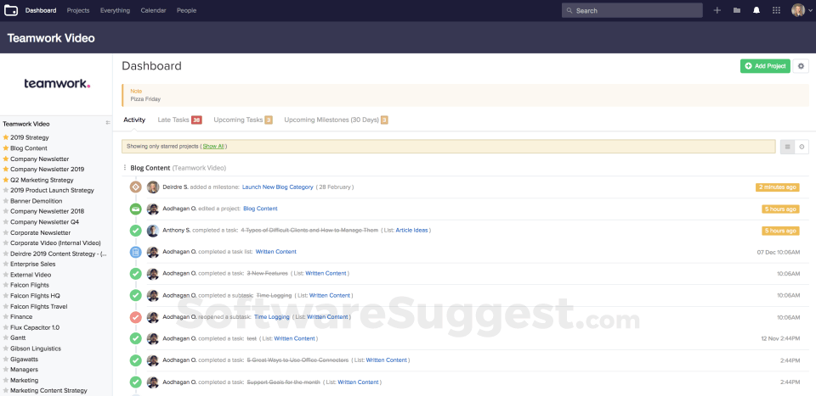The image size is (816, 396).
Task: Open Projects in top navigation
Action: coord(78,10)
